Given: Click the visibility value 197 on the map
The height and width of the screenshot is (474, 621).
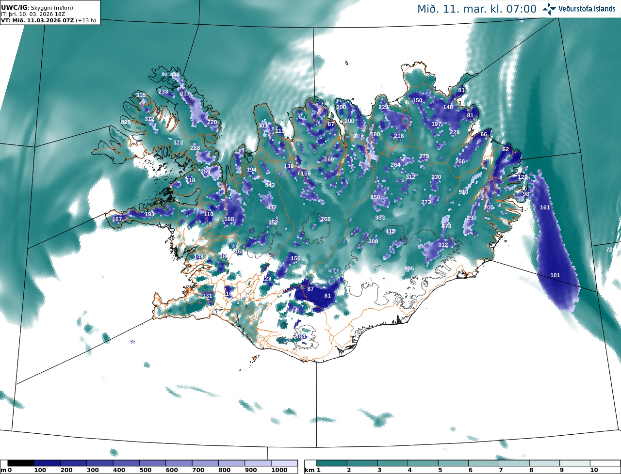Looking at the screenshot, I should click(436, 124).
